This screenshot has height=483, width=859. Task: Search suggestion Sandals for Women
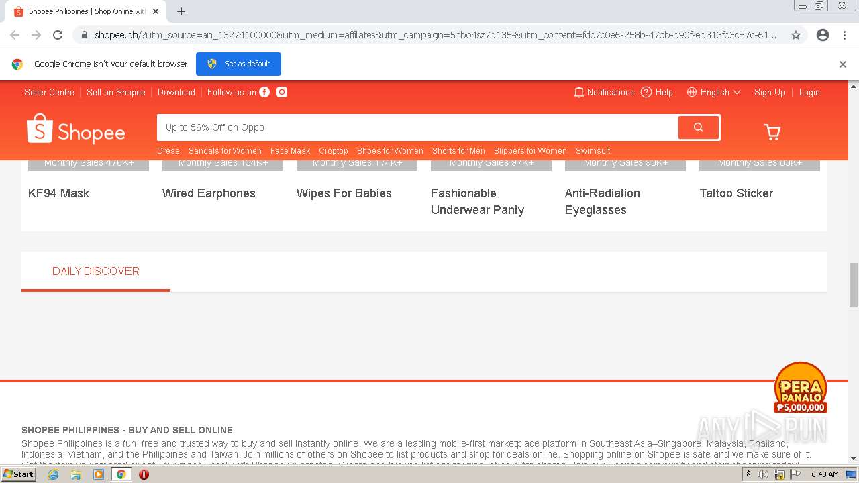[x=225, y=150]
